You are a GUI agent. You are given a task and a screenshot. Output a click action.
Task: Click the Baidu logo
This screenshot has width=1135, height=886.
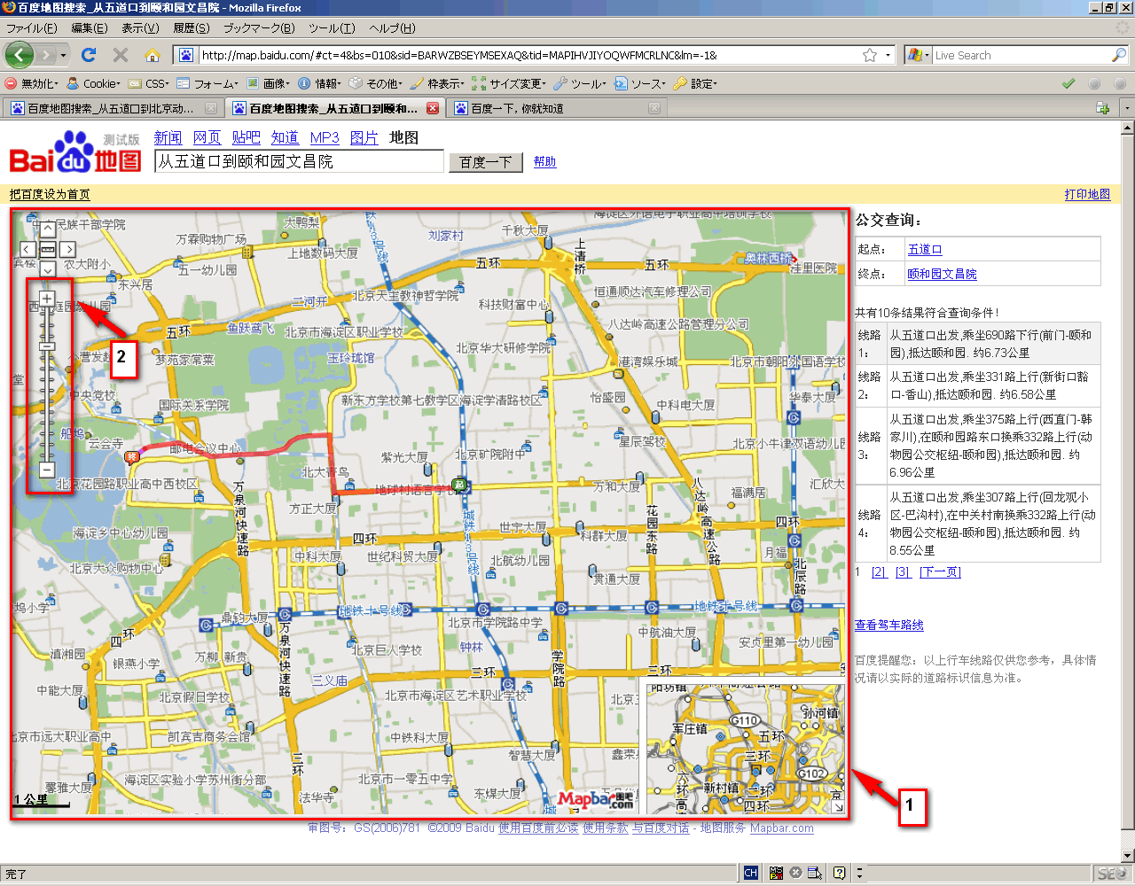(x=75, y=152)
